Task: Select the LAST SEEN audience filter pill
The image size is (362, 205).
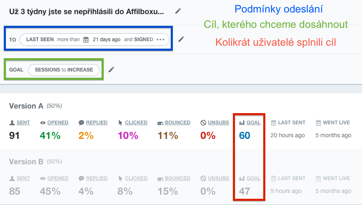Action: 95,40
